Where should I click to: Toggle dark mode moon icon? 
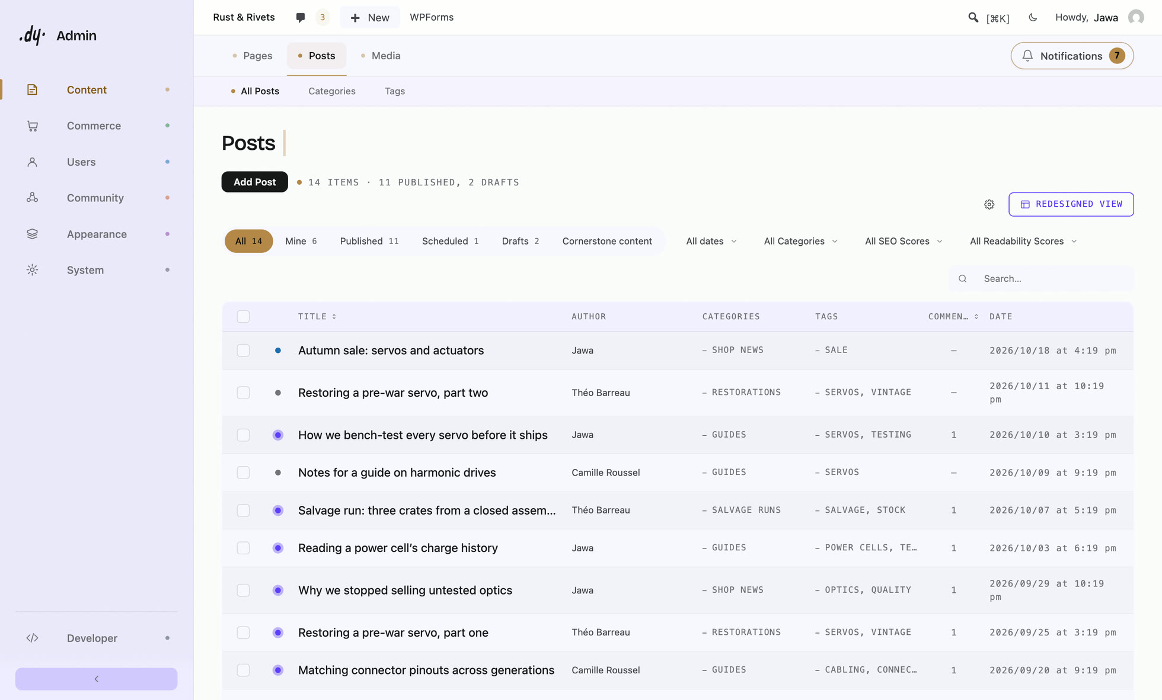tap(1033, 17)
